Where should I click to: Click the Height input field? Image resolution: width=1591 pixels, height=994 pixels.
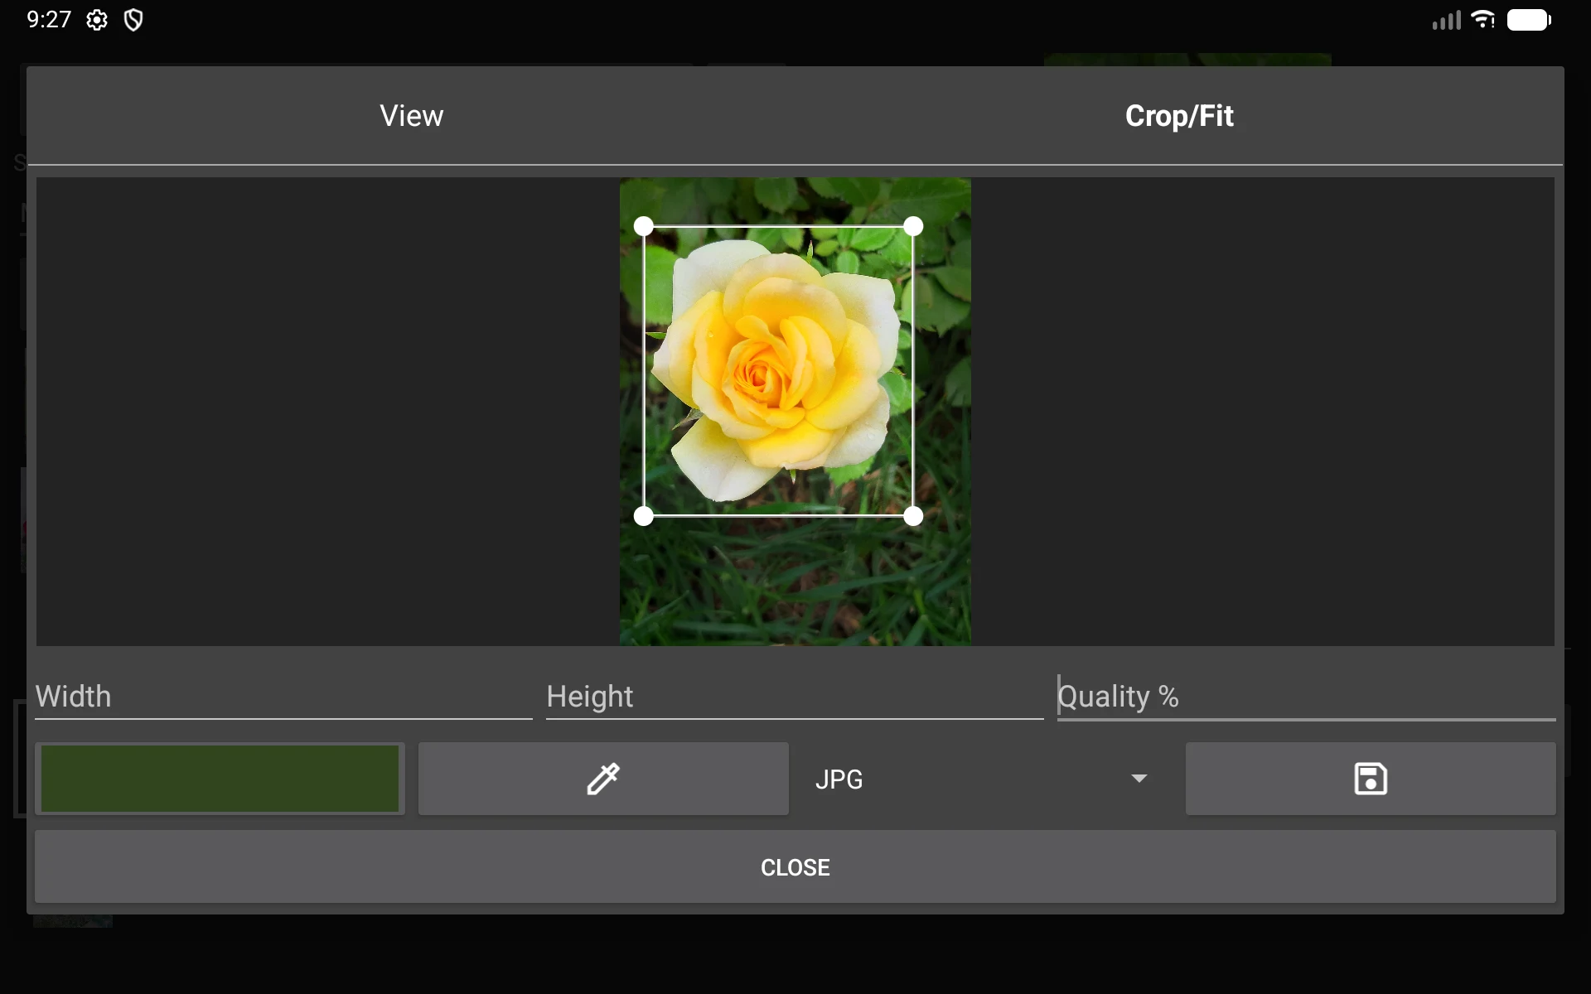click(x=795, y=697)
